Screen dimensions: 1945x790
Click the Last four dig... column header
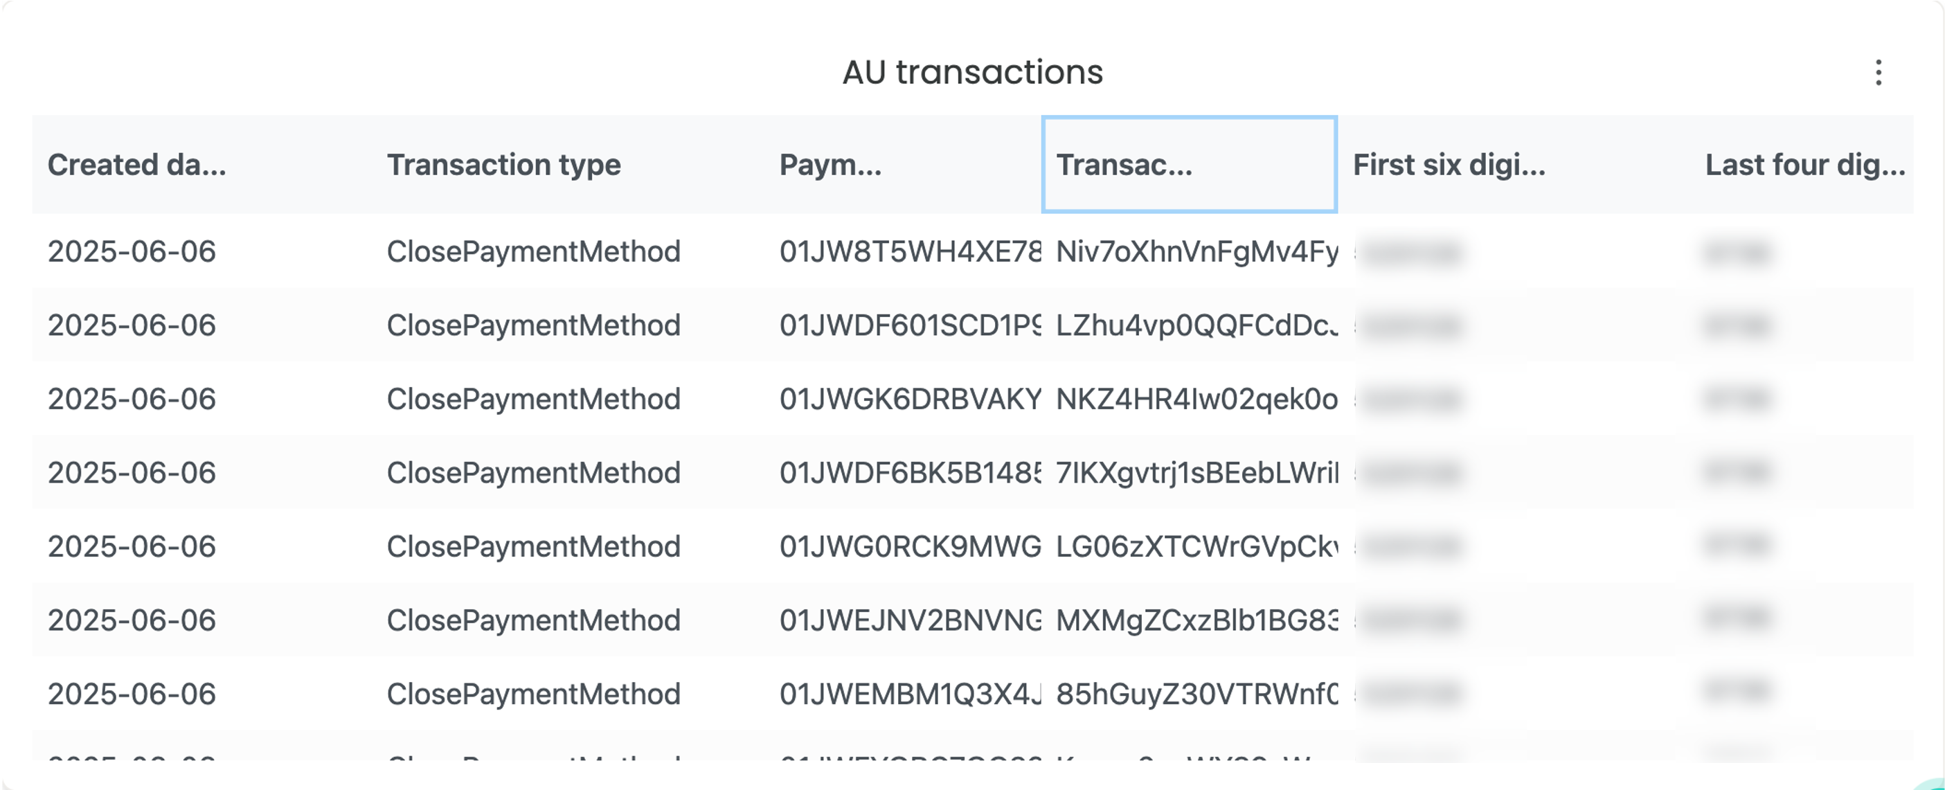(x=1805, y=165)
